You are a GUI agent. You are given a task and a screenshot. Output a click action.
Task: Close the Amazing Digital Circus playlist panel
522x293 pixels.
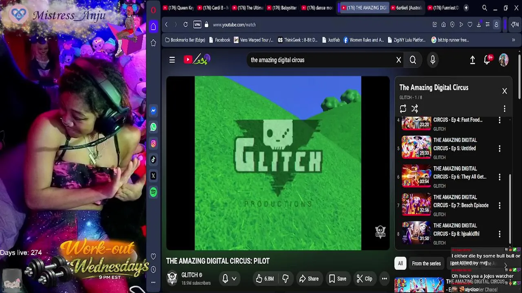pos(504,91)
